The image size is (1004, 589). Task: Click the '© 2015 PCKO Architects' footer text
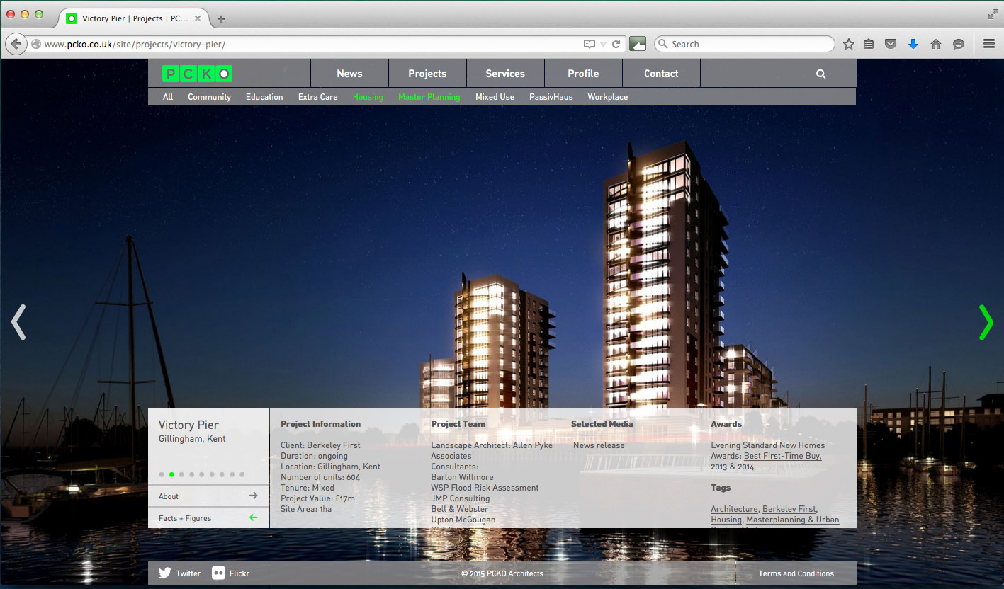502,573
